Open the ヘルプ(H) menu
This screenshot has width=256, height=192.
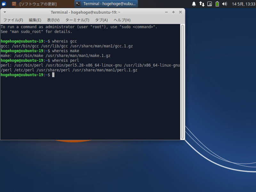tap(122, 20)
